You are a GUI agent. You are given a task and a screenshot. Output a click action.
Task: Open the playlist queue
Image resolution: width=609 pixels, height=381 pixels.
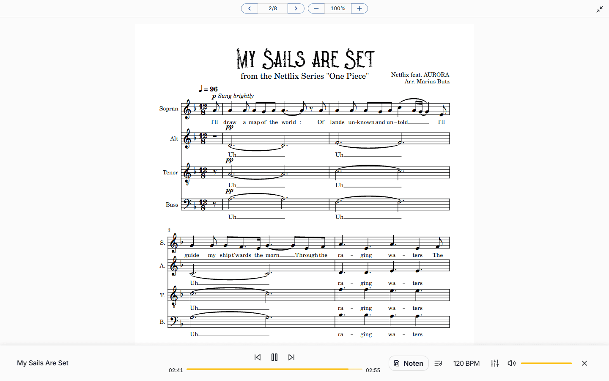pos(438,363)
